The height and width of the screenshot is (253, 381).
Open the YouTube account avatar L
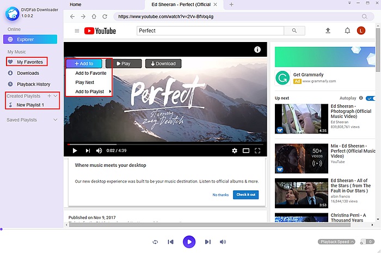coord(361,31)
